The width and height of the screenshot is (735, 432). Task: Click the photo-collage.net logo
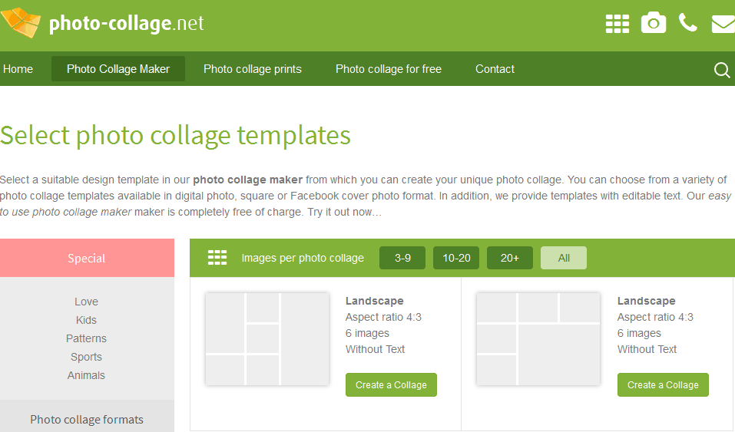pos(102,22)
